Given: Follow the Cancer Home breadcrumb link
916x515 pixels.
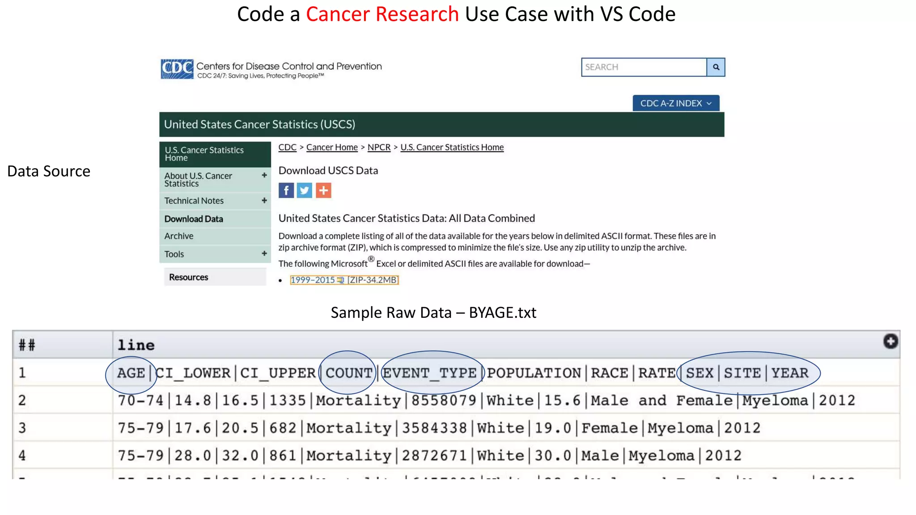Looking at the screenshot, I should 332,148.
